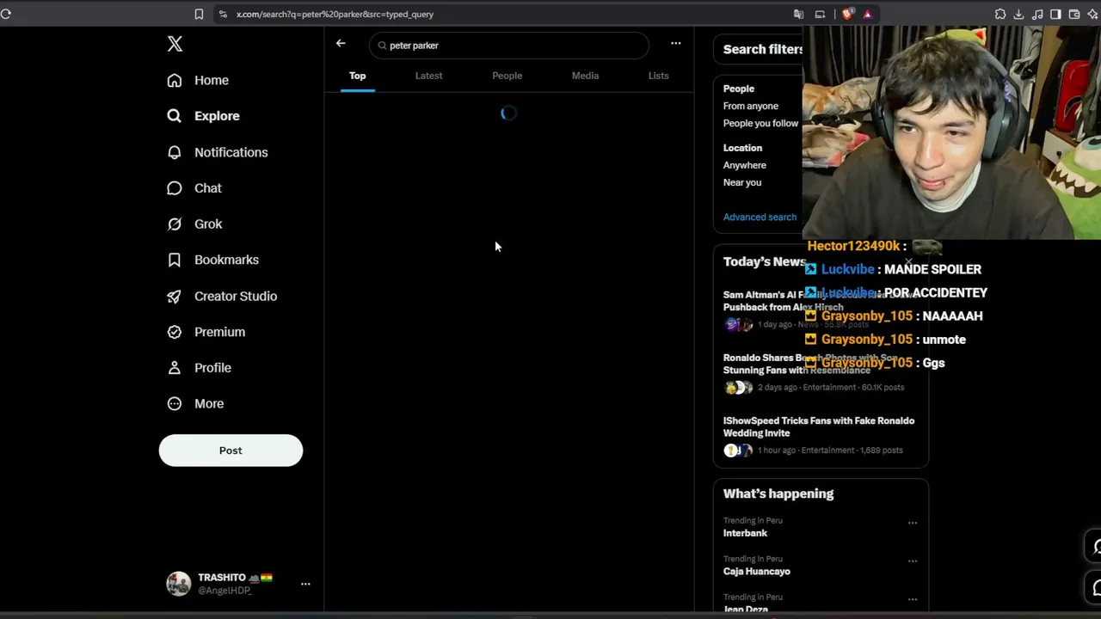Open the media playlist music icon
This screenshot has width=1101, height=619.
click(x=1037, y=14)
